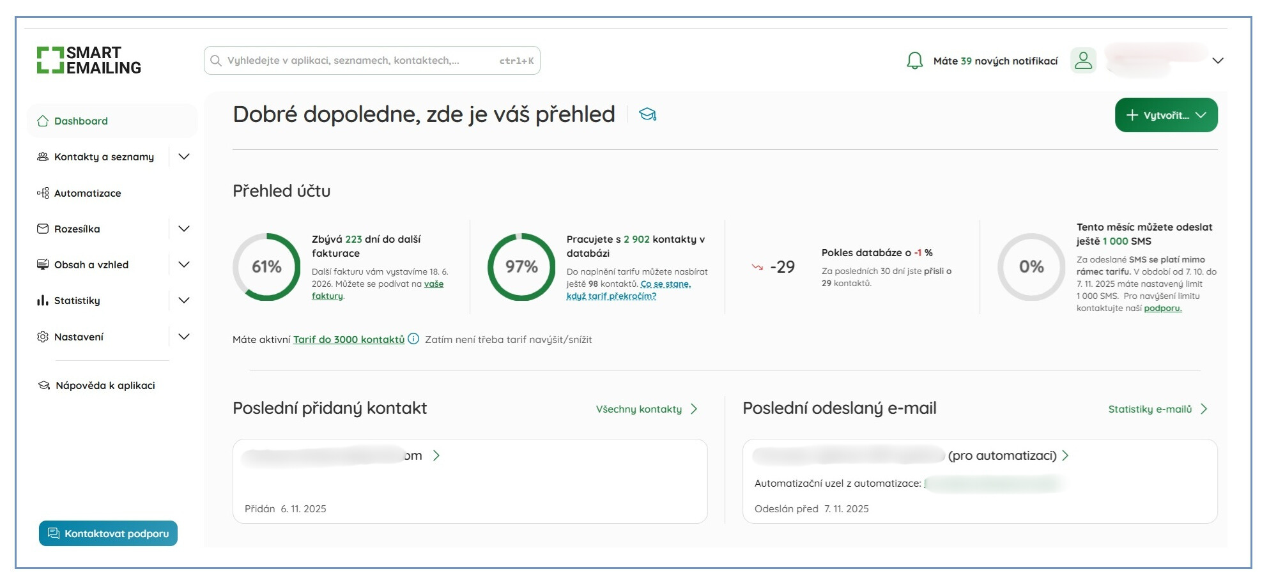The width and height of the screenshot is (1269, 587).
Task: Click the arrow next to the last added contact
Action: [x=436, y=455]
